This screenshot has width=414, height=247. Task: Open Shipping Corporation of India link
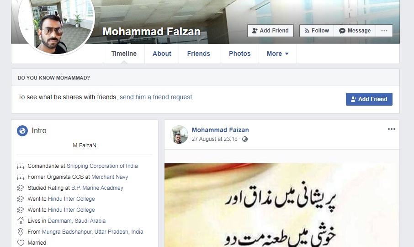pos(102,166)
